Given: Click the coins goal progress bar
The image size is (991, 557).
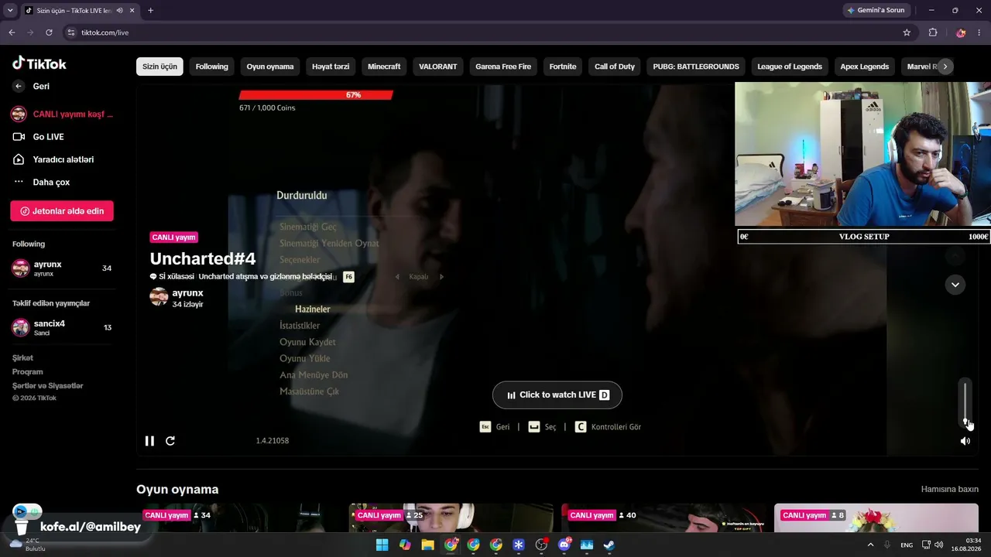Looking at the screenshot, I should 316,95.
